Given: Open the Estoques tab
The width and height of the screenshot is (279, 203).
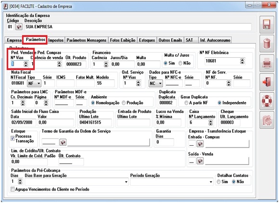Looking at the screenshot, I should tap(147, 40).
